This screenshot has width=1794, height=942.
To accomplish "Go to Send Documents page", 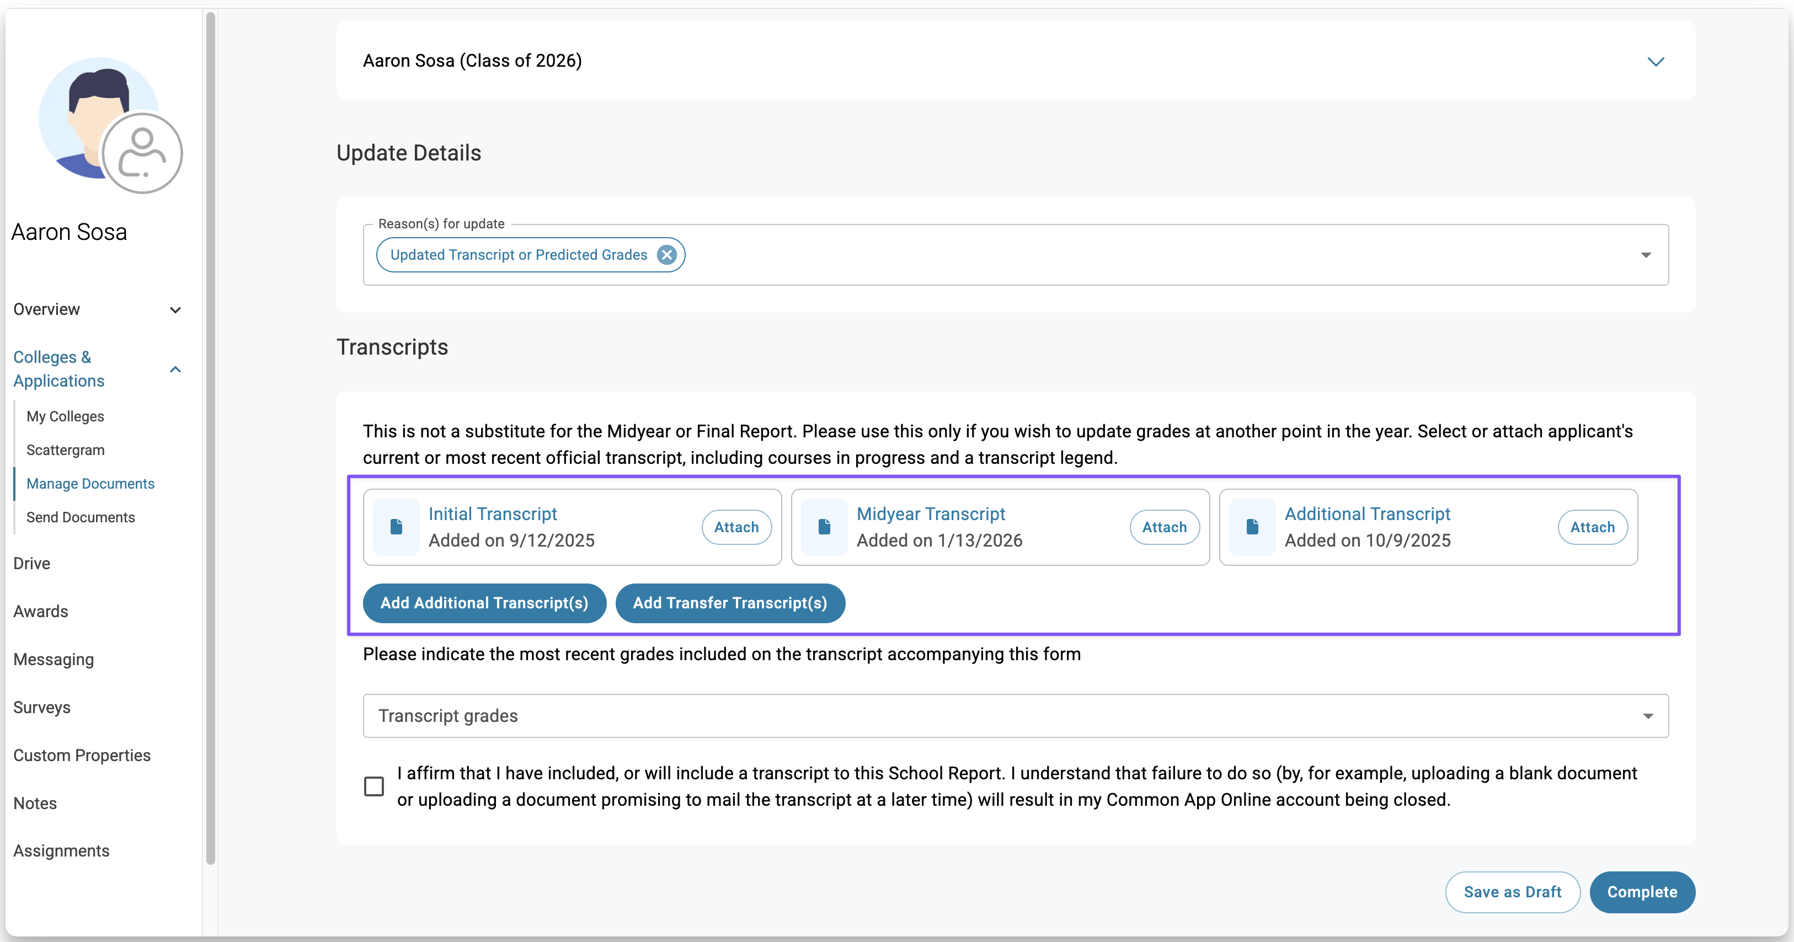I will 81,517.
